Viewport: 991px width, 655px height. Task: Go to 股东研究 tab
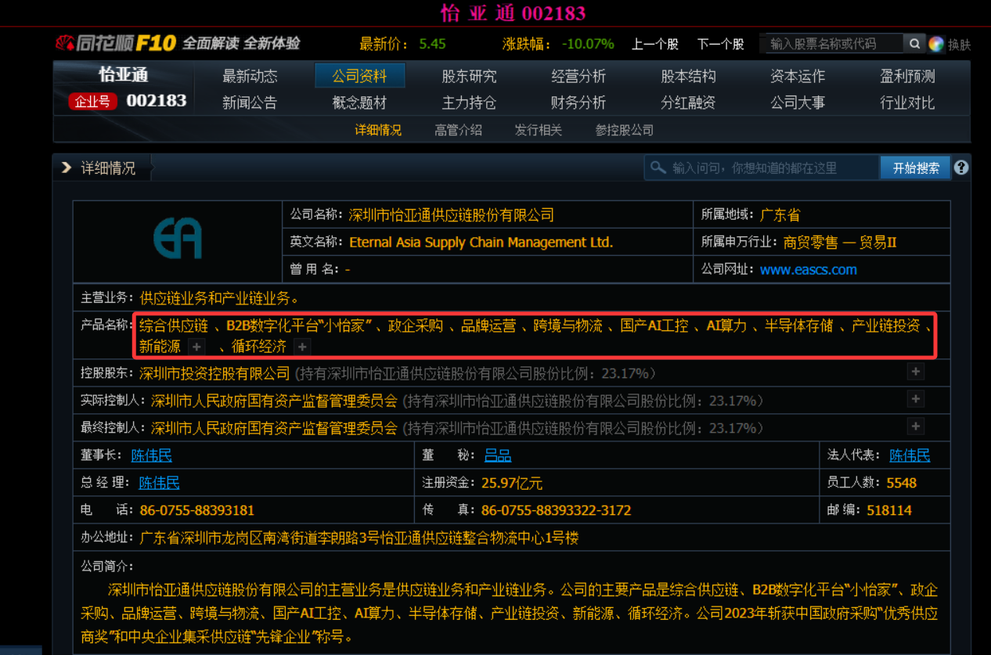pos(469,76)
